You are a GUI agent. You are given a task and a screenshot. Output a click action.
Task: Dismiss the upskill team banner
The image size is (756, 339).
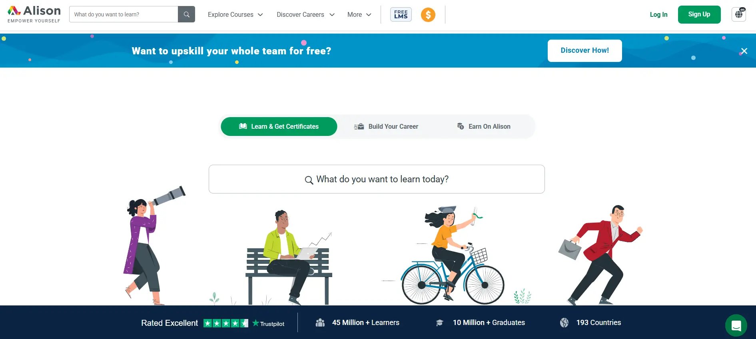coord(744,51)
